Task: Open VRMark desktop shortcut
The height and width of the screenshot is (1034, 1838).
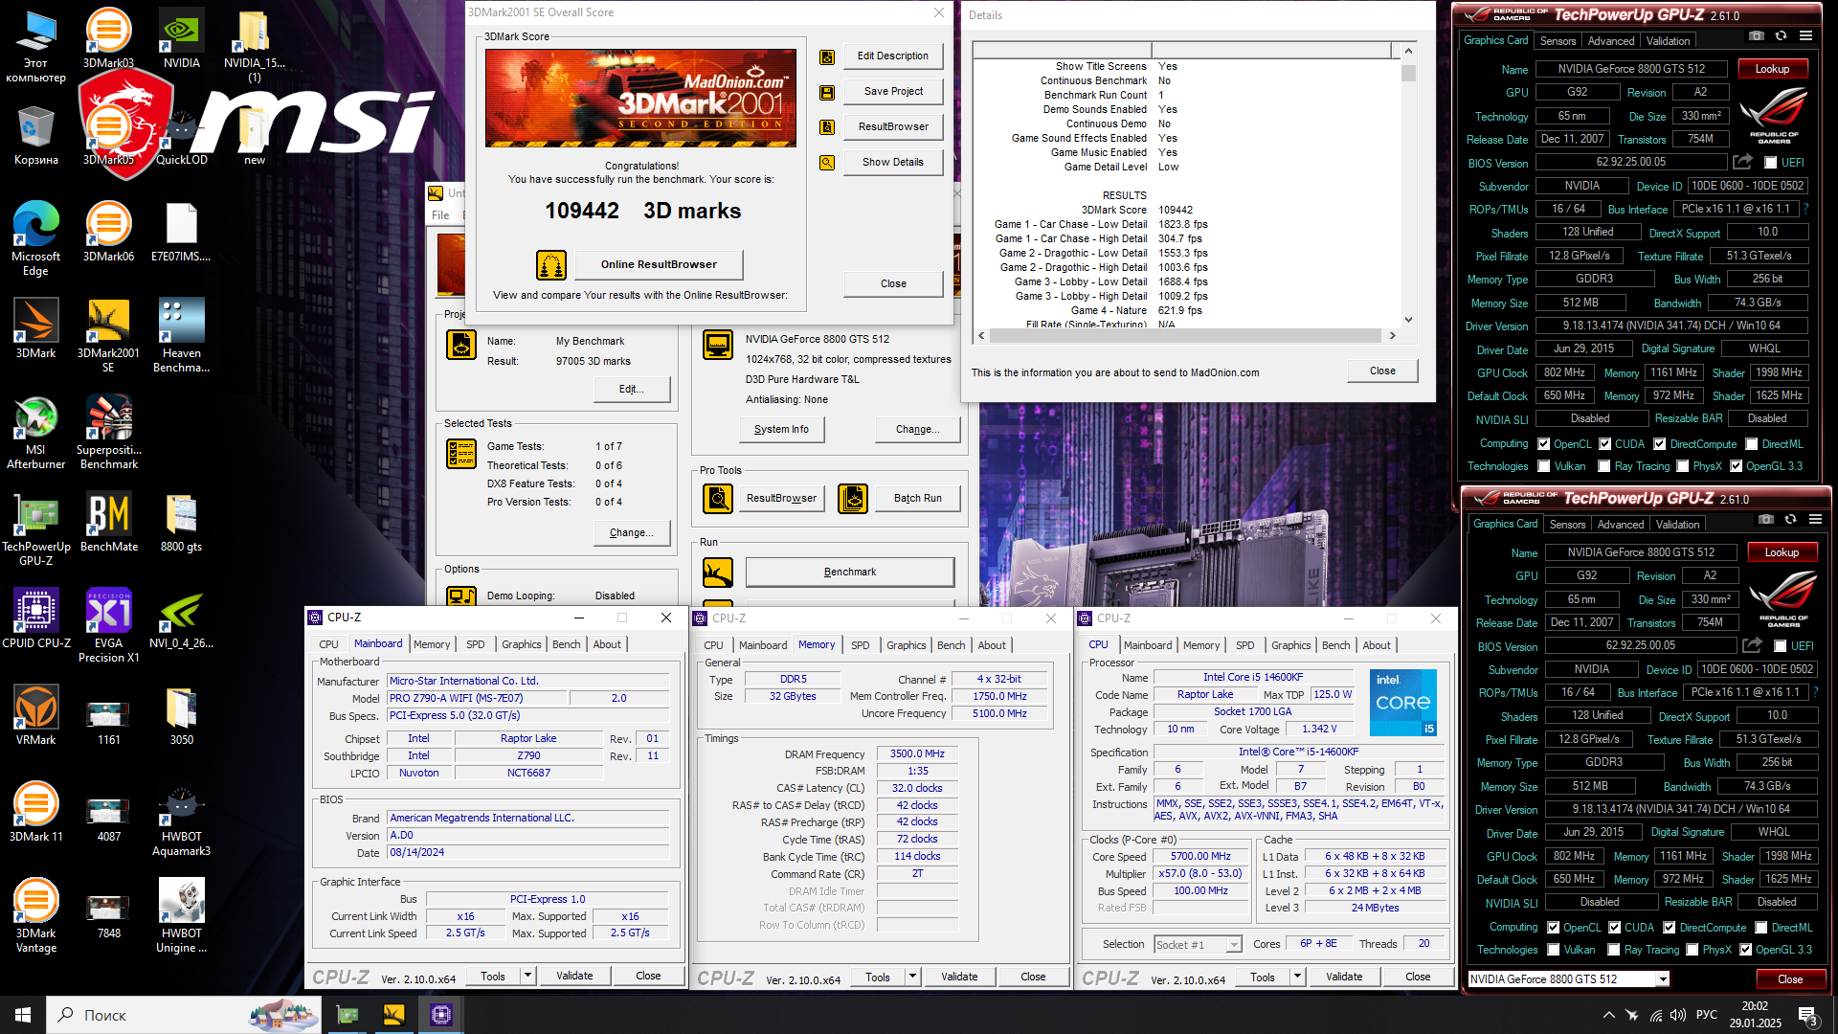Action: point(35,715)
